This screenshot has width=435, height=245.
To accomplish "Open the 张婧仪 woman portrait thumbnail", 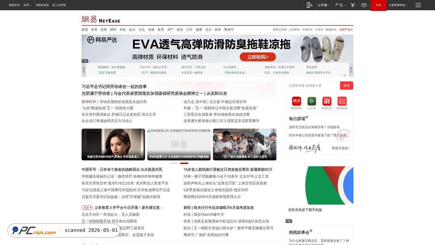I will [x=113, y=144].
